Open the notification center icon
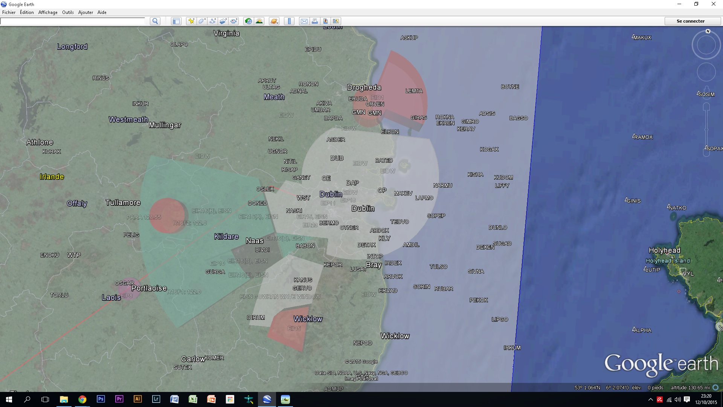The height and width of the screenshot is (407, 723). tap(687, 399)
